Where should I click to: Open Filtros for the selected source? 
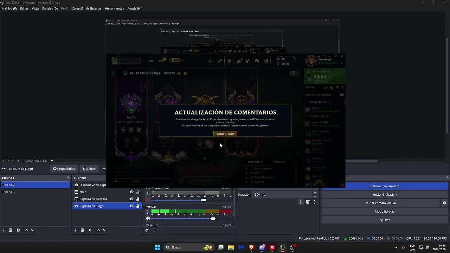pyautogui.click(x=89, y=169)
